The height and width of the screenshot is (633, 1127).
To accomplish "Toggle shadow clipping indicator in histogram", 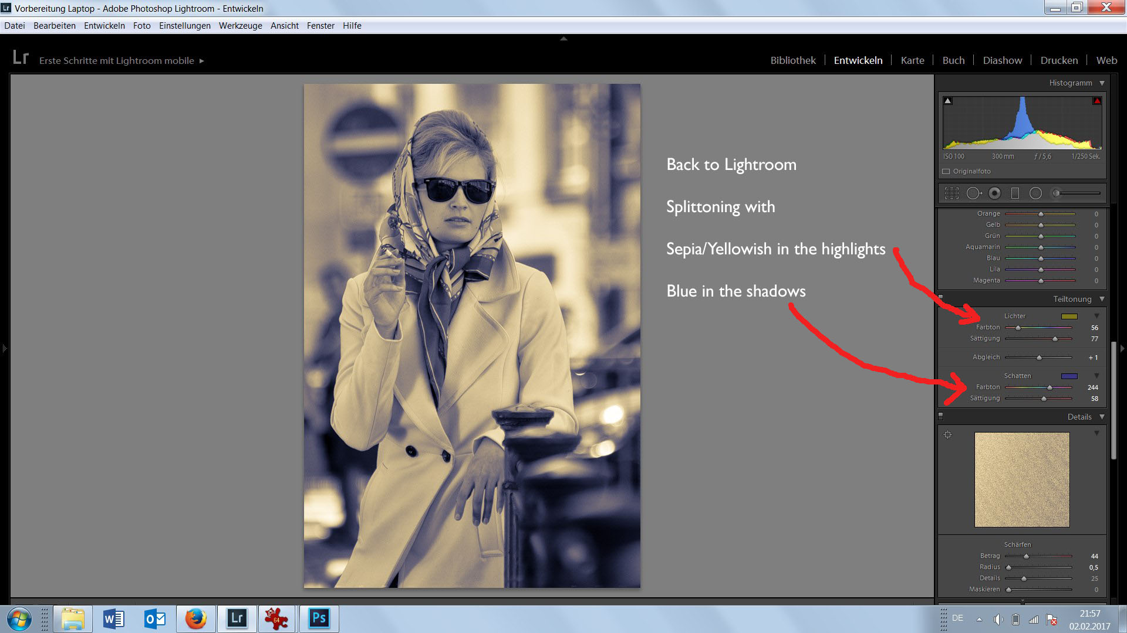I will pyautogui.click(x=947, y=101).
